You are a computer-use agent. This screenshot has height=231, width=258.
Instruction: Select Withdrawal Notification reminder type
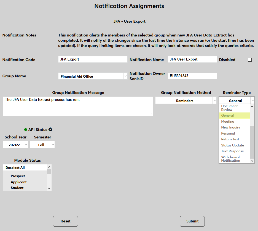(230, 159)
